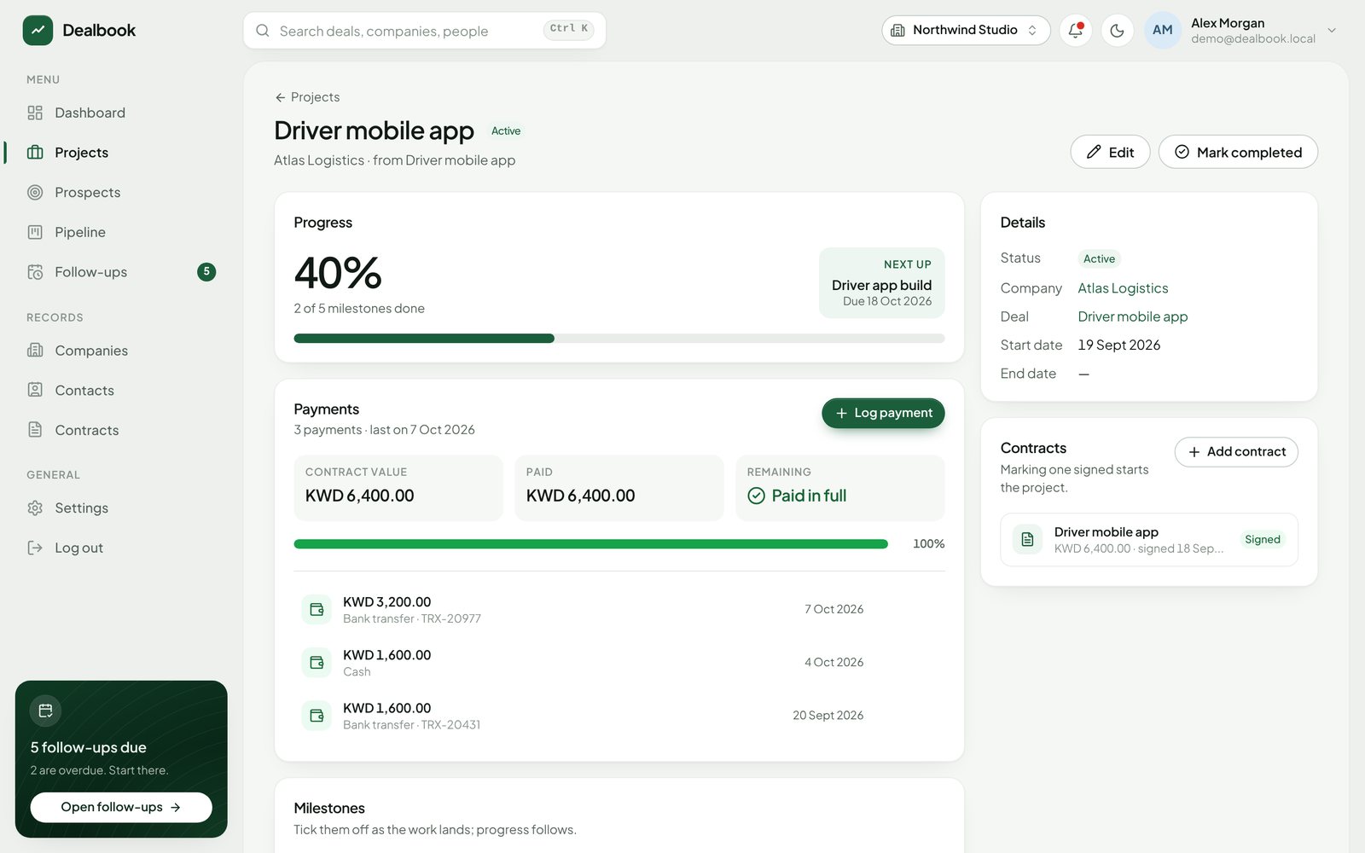Focus the search deals, companies, people field
Image resolution: width=1365 pixels, height=853 pixels.
click(425, 31)
